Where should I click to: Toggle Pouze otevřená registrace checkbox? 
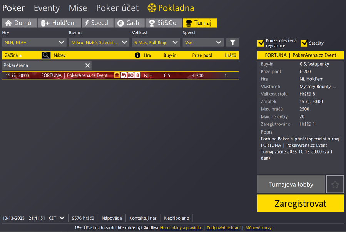point(261,43)
